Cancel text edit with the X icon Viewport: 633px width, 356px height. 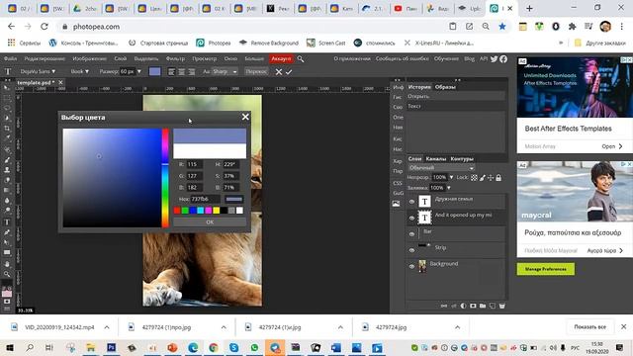coord(279,72)
